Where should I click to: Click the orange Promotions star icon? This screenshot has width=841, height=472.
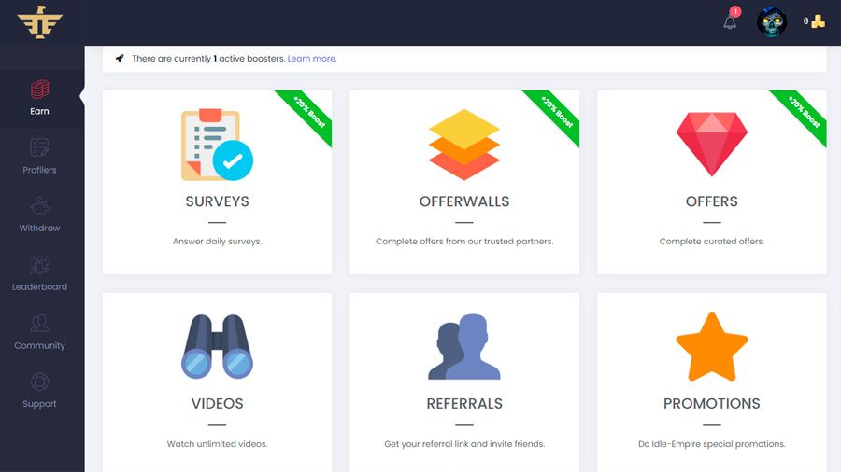coord(711,347)
